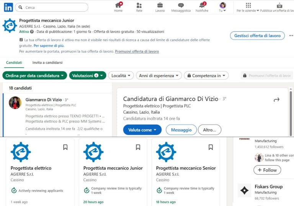Click the candidatura panel scrollbar
The width and height of the screenshot is (294, 206).
point(291,113)
